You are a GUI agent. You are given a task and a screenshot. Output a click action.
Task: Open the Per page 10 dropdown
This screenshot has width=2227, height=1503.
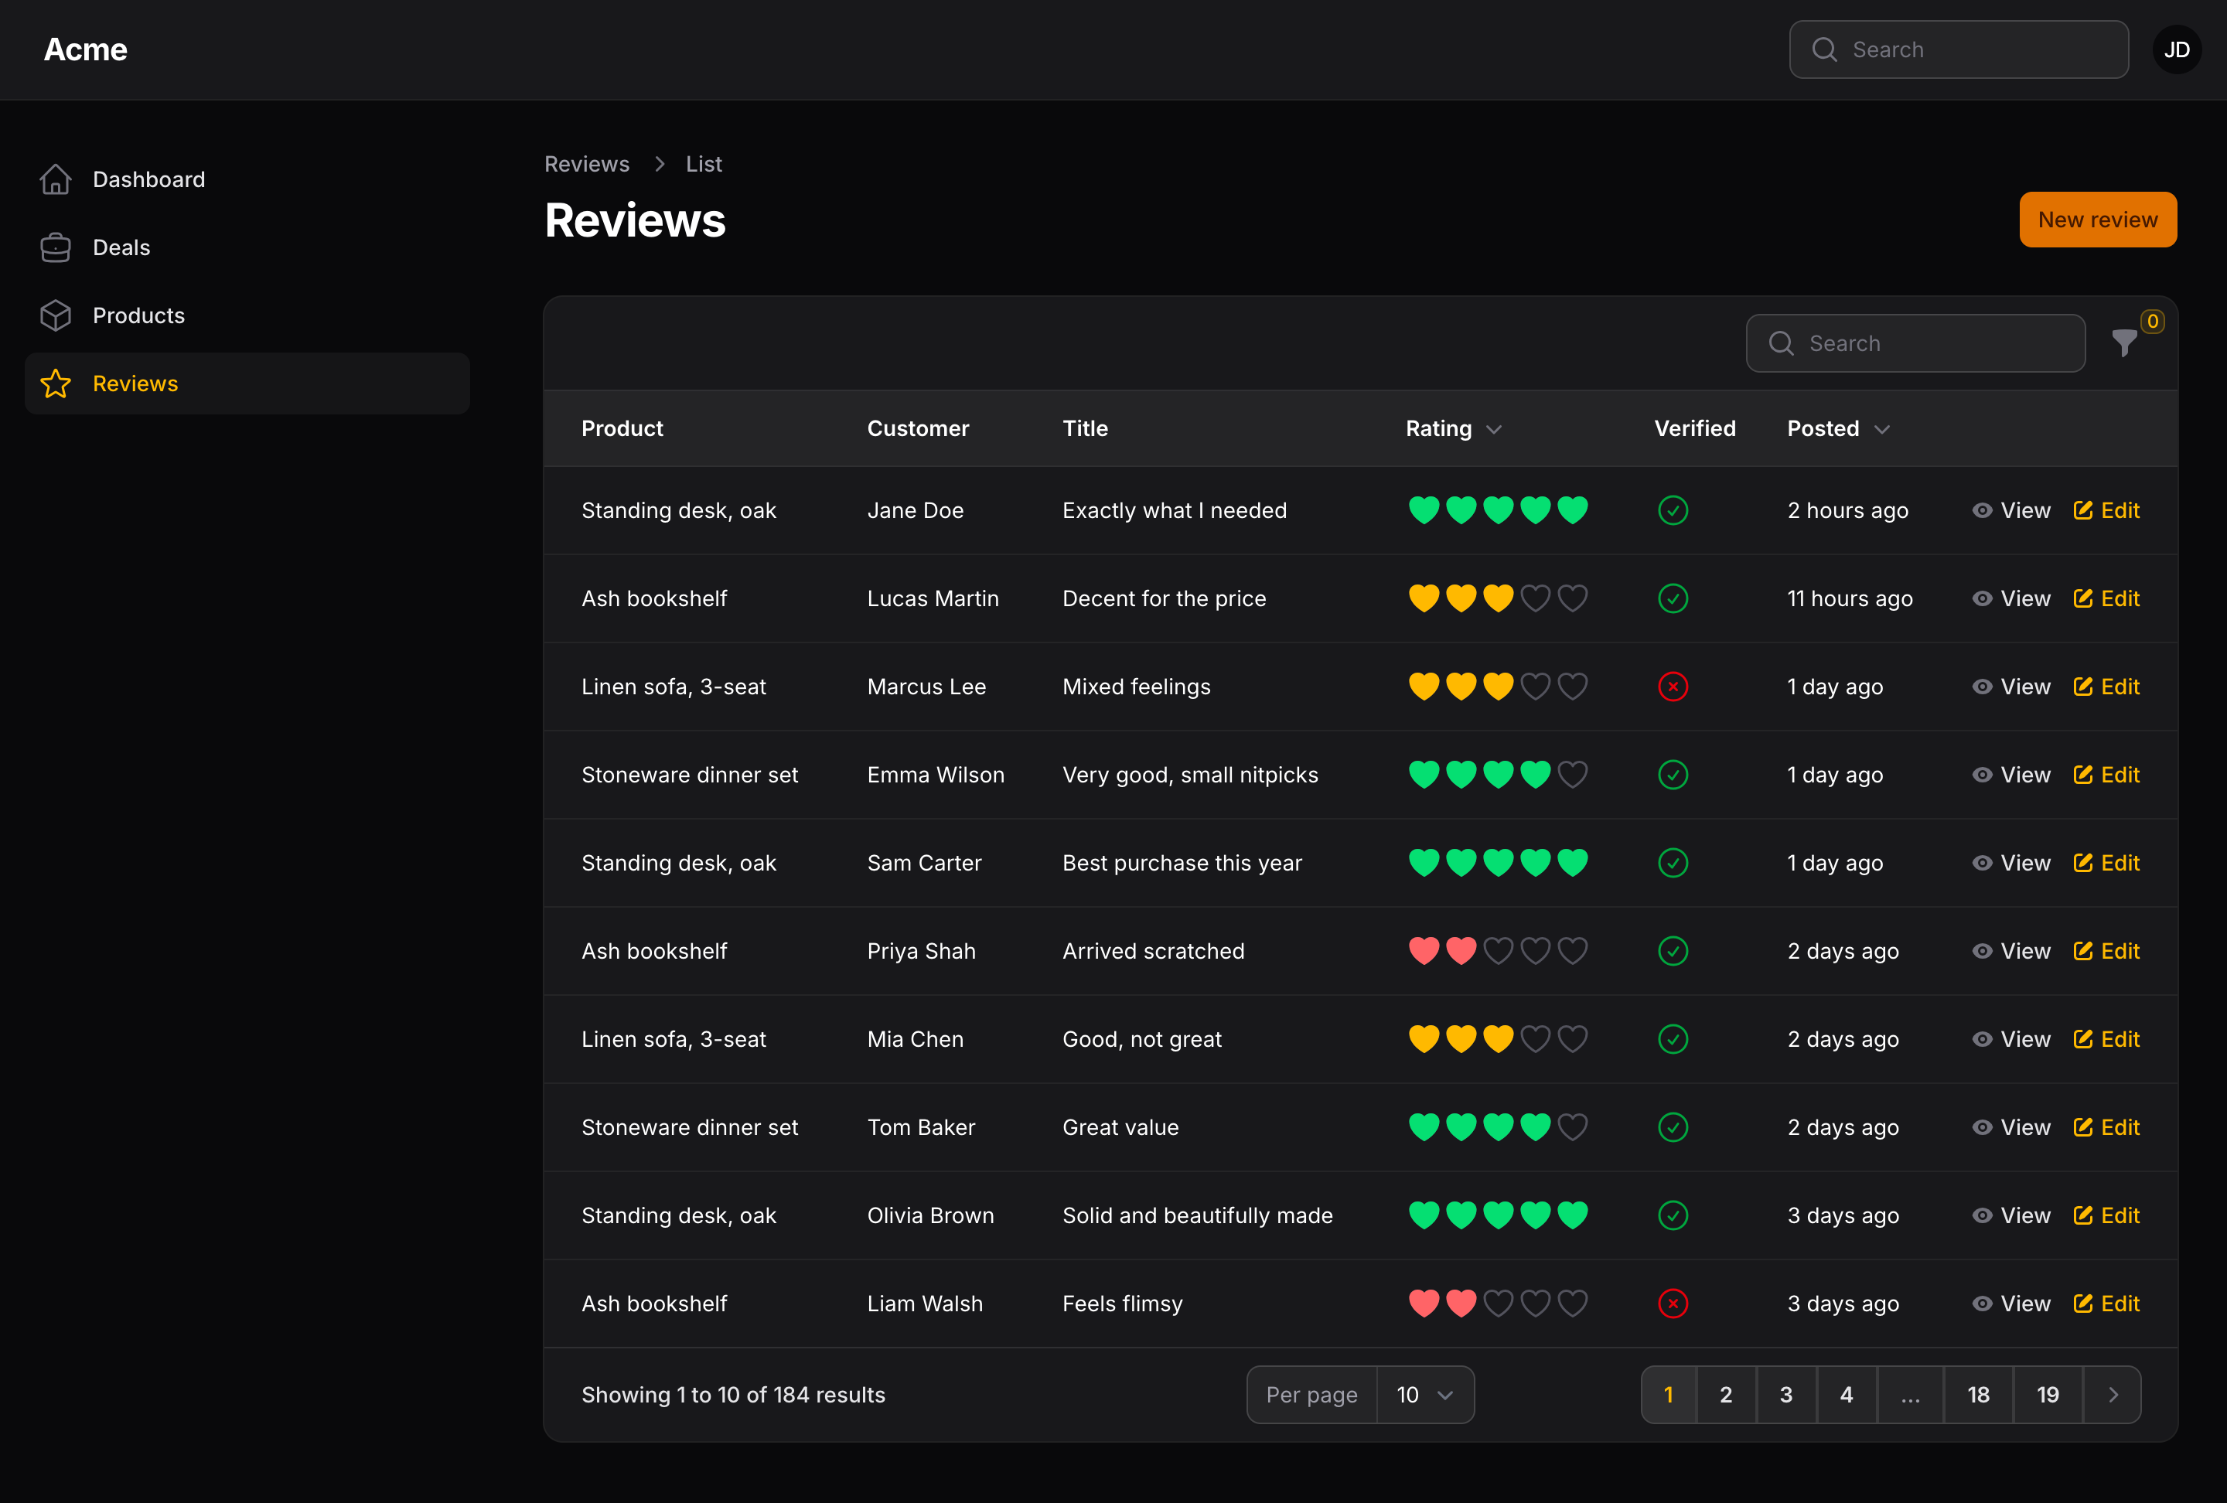(x=1425, y=1395)
